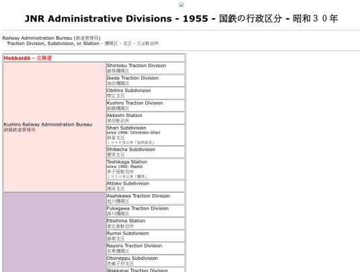Select the Otoineppu Subdivision cell
Viewport: 363px width, 272px height.
pos(145,261)
